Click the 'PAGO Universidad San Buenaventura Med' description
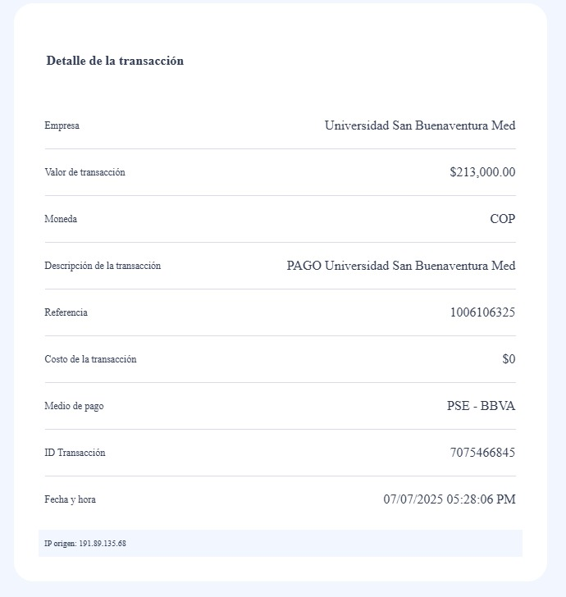 click(401, 266)
